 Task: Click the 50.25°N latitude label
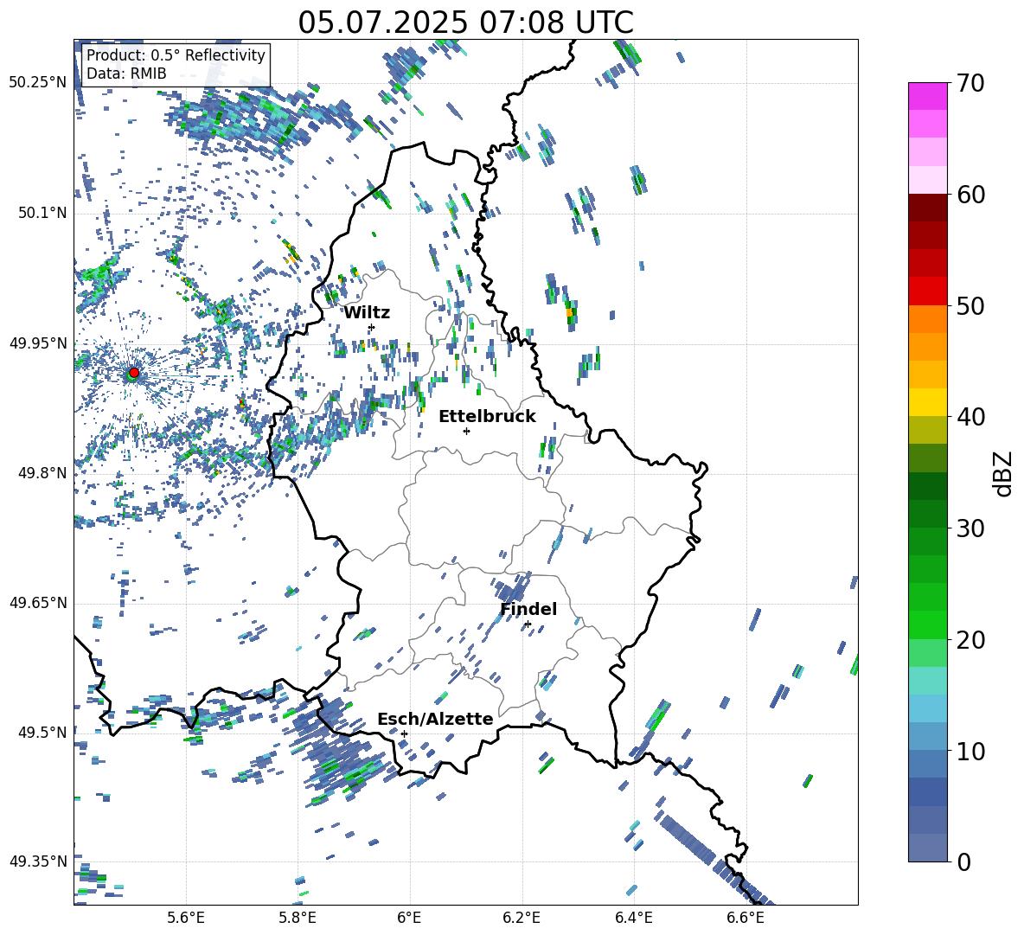pyautogui.click(x=38, y=83)
